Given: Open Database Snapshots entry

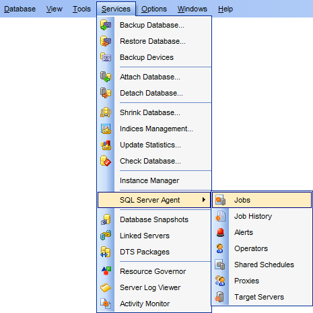Looking at the screenshot, I should pos(154,219).
